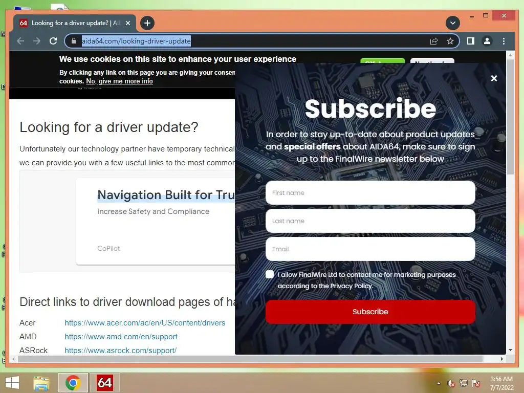This screenshot has height=393, width=524.
Task: Open a new tab with the plus button
Action: 147,23
